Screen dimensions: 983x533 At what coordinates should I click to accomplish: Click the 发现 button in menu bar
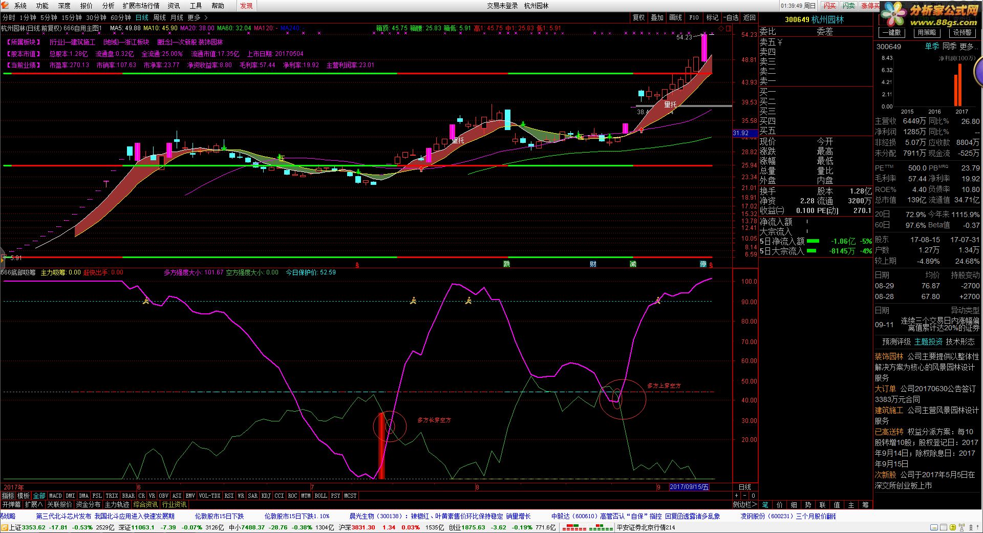(x=246, y=6)
